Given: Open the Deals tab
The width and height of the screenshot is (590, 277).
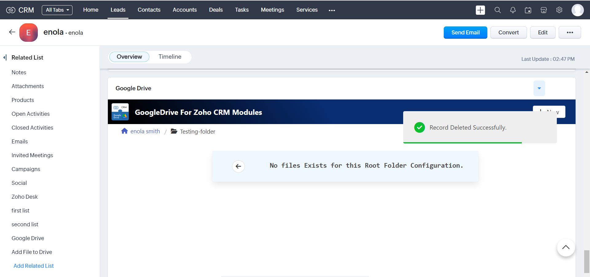Looking at the screenshot, I should (x=216, y=10).
